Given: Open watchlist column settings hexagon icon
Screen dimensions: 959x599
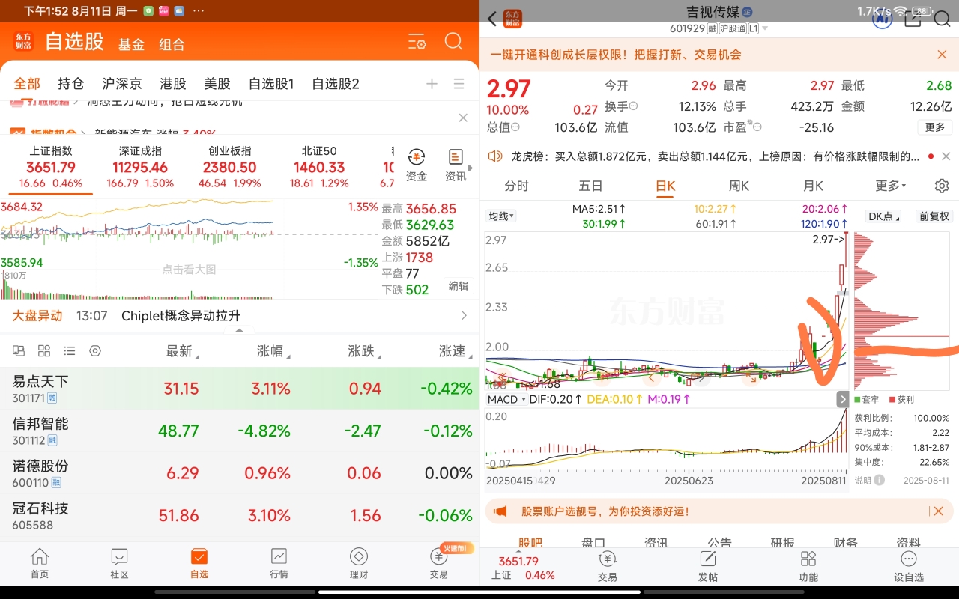Looking at the screenshot, I should pos(95,350).
